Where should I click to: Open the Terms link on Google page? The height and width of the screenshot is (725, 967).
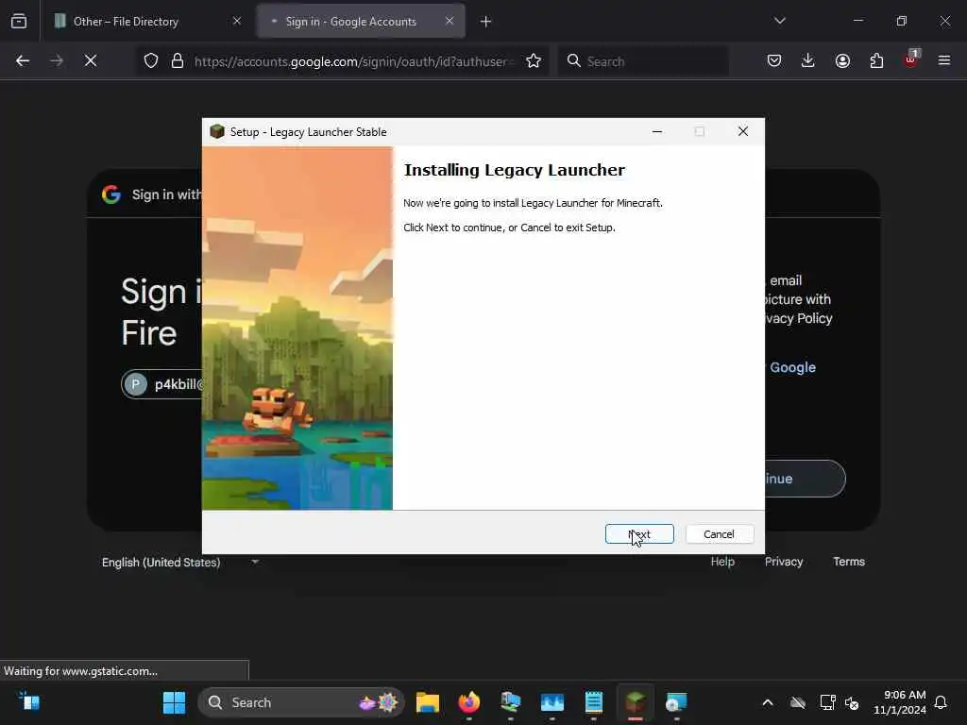pyautogui.click(x=849, y=562)
